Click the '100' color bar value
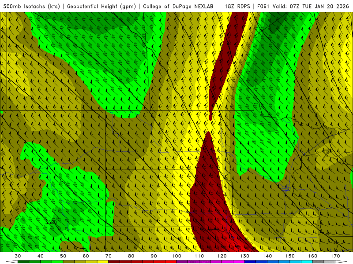The image size is (353, 264). [176, 256]
